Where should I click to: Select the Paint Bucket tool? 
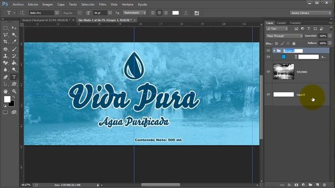tap(14, 63)
